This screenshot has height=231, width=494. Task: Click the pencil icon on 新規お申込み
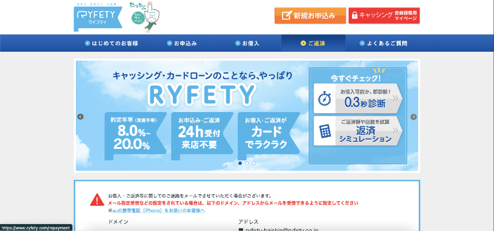pyautogui.click(x=286, y=16)
